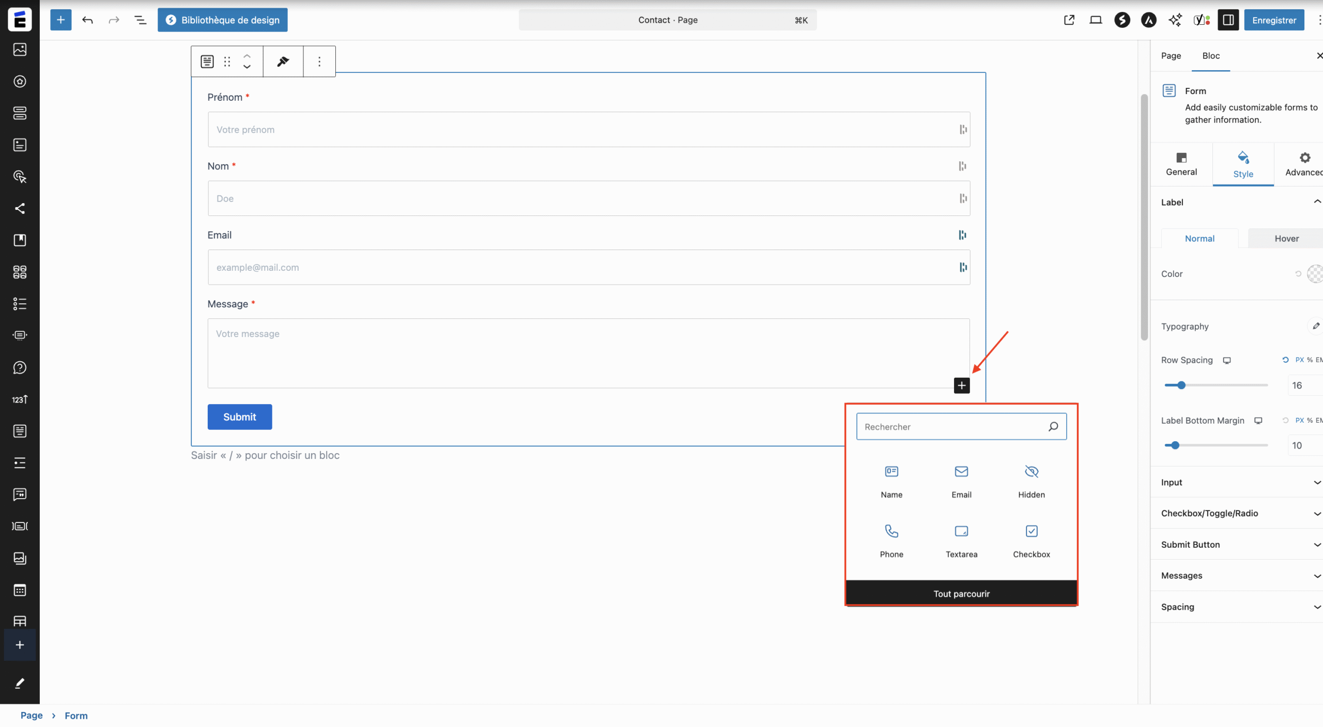
Task: Open block options three-dot menu
Action: pyautogui.click(x=319, y=61)
